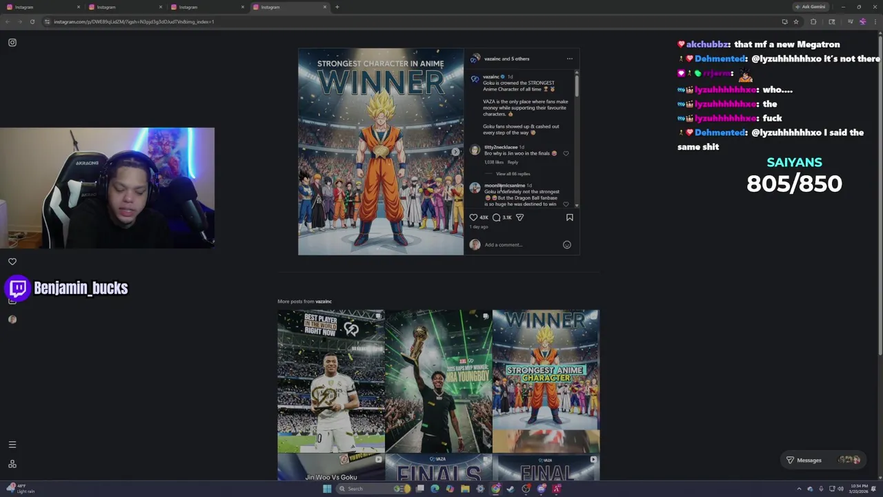Reply to titty2necklacee's comment

point(513,162)
